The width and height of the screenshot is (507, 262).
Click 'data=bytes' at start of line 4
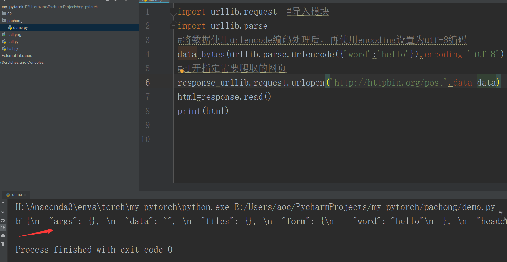201,54
